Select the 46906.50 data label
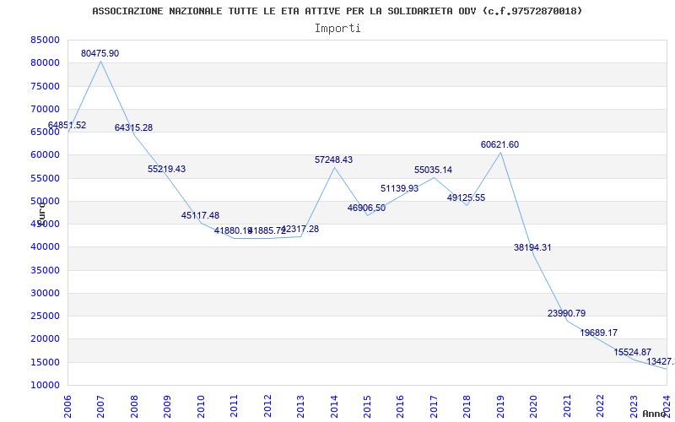 coord(366,208)
